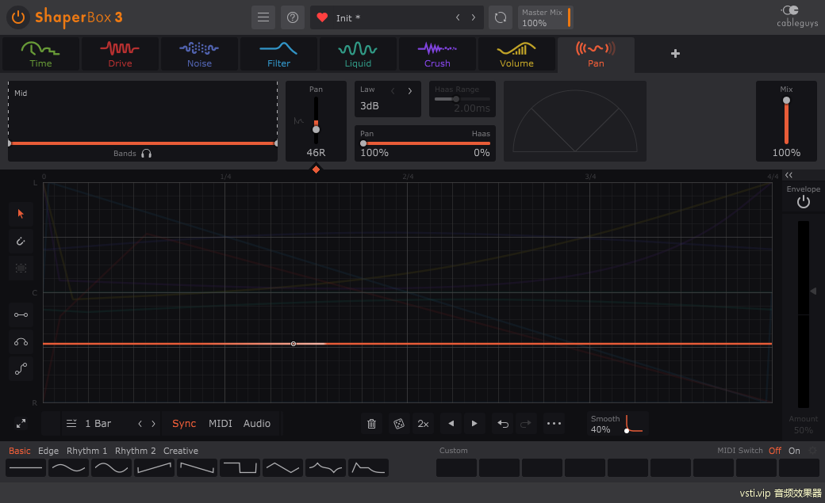Load the square pulse wave preset

240,468
